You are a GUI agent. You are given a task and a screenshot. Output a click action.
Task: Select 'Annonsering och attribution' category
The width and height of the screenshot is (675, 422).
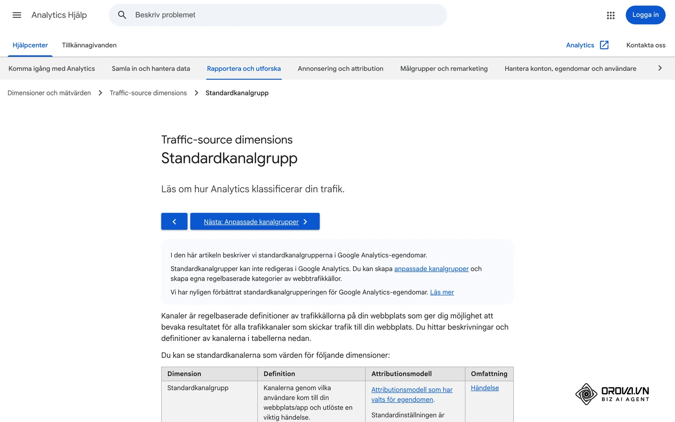(340, 68)
